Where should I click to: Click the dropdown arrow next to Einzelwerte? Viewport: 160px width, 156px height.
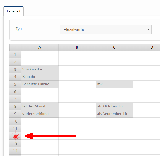pyautogui.click(x=149, y=30)
